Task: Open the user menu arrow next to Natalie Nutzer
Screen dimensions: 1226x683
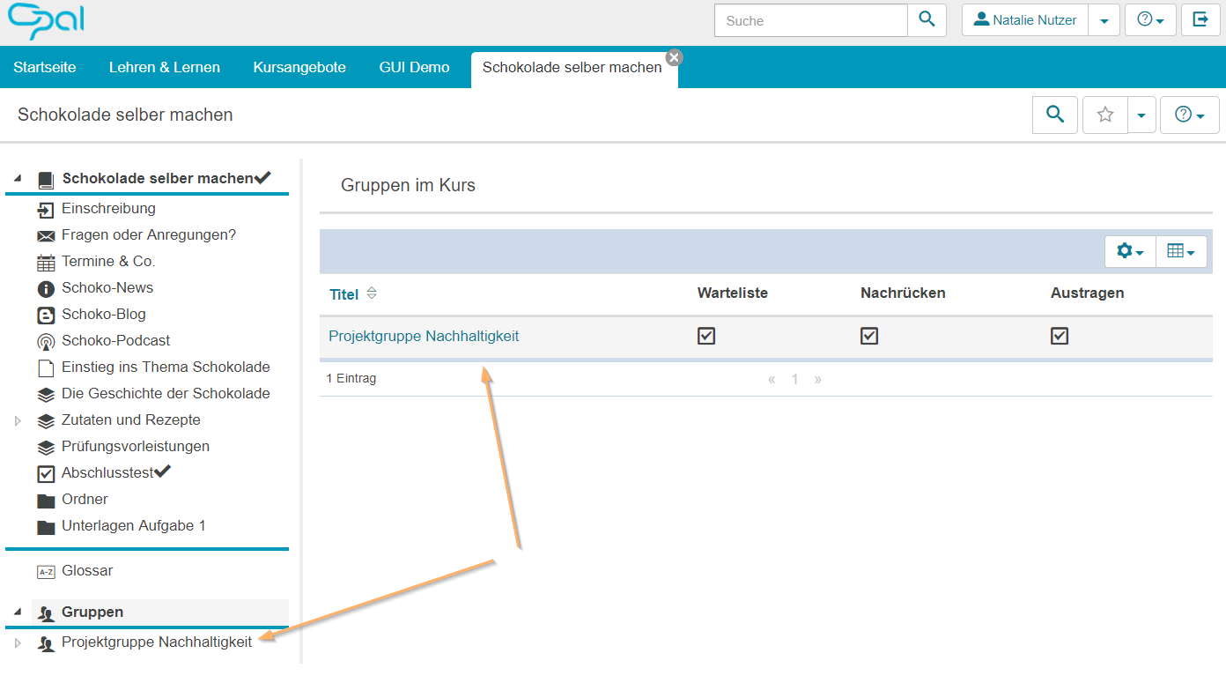Action: tap(1104, 20)
